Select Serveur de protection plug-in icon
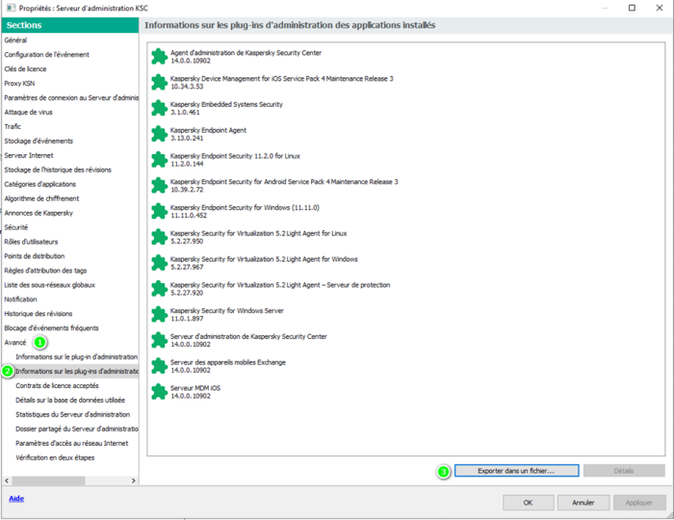The image size is (674, 520). [159, 288]
